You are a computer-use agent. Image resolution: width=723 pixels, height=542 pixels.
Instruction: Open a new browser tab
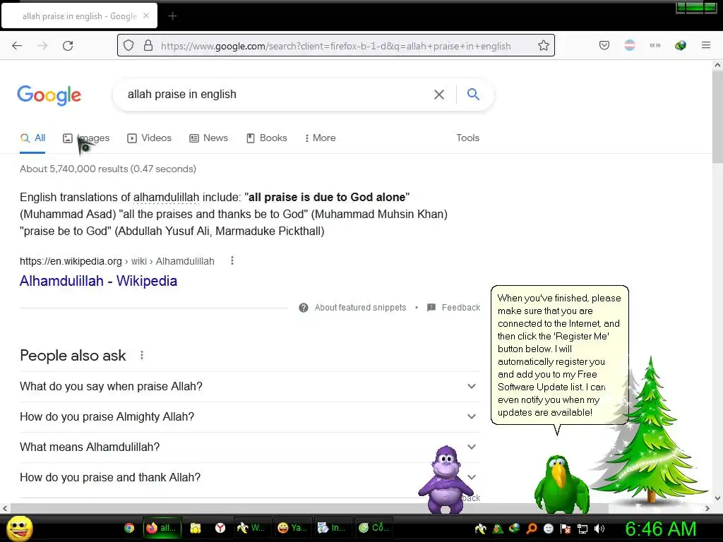point(172,16)
